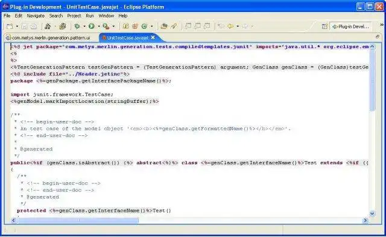Open the Debug dropdown arrow

(x=84, y=26)
